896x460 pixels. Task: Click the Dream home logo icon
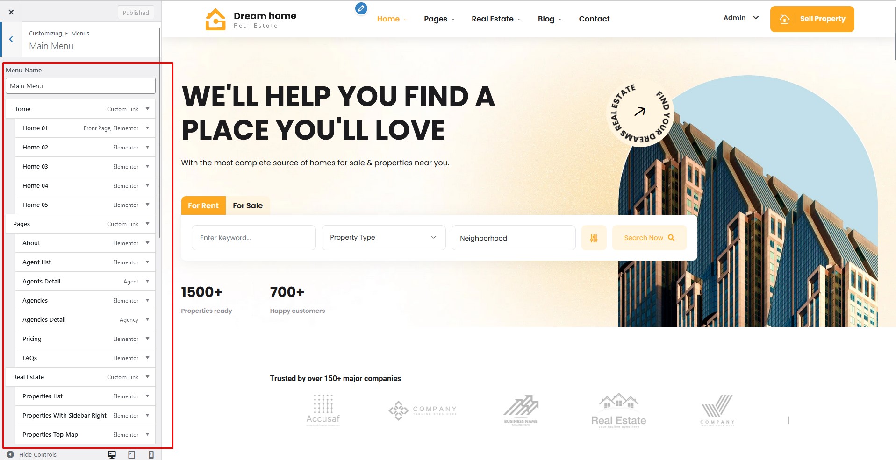click(x=215, y=19)
